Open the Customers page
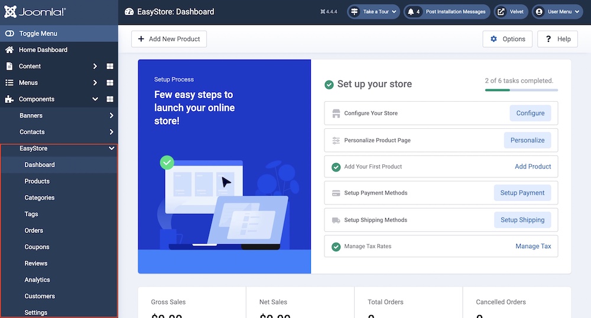 (x=40, y=296)
